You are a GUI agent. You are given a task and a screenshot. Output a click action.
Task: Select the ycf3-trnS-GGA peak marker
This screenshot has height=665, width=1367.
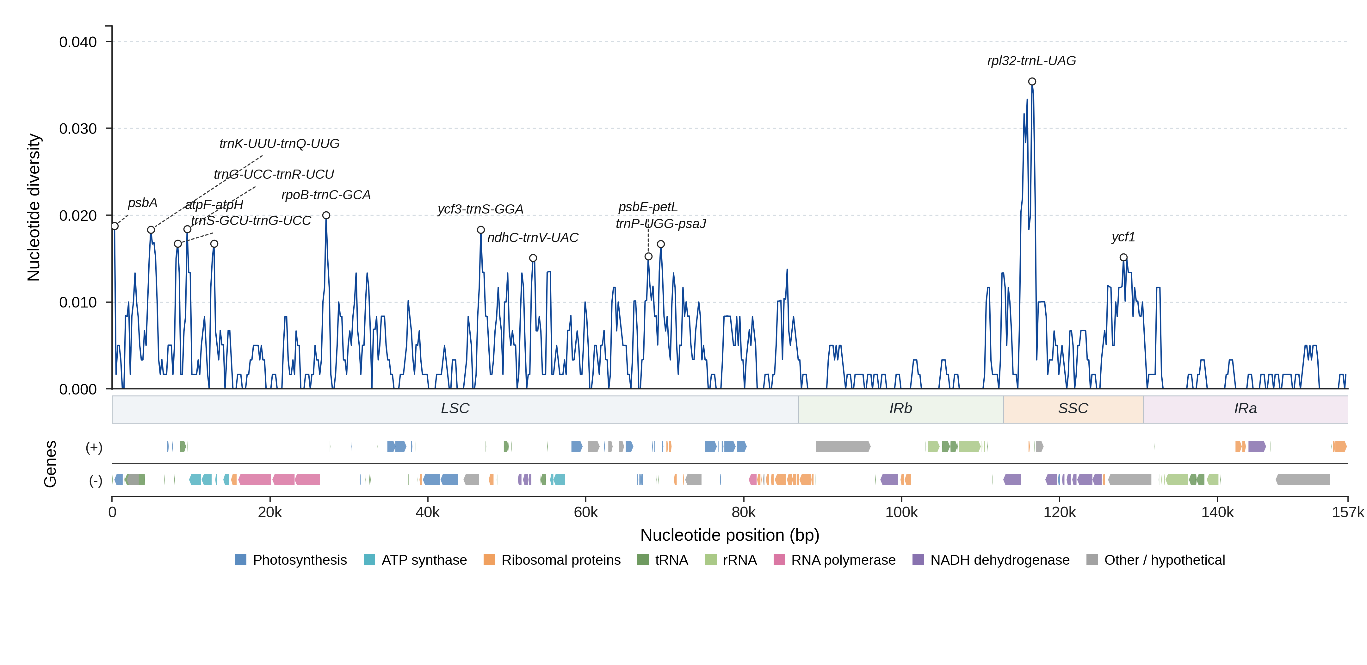[481, 230]
